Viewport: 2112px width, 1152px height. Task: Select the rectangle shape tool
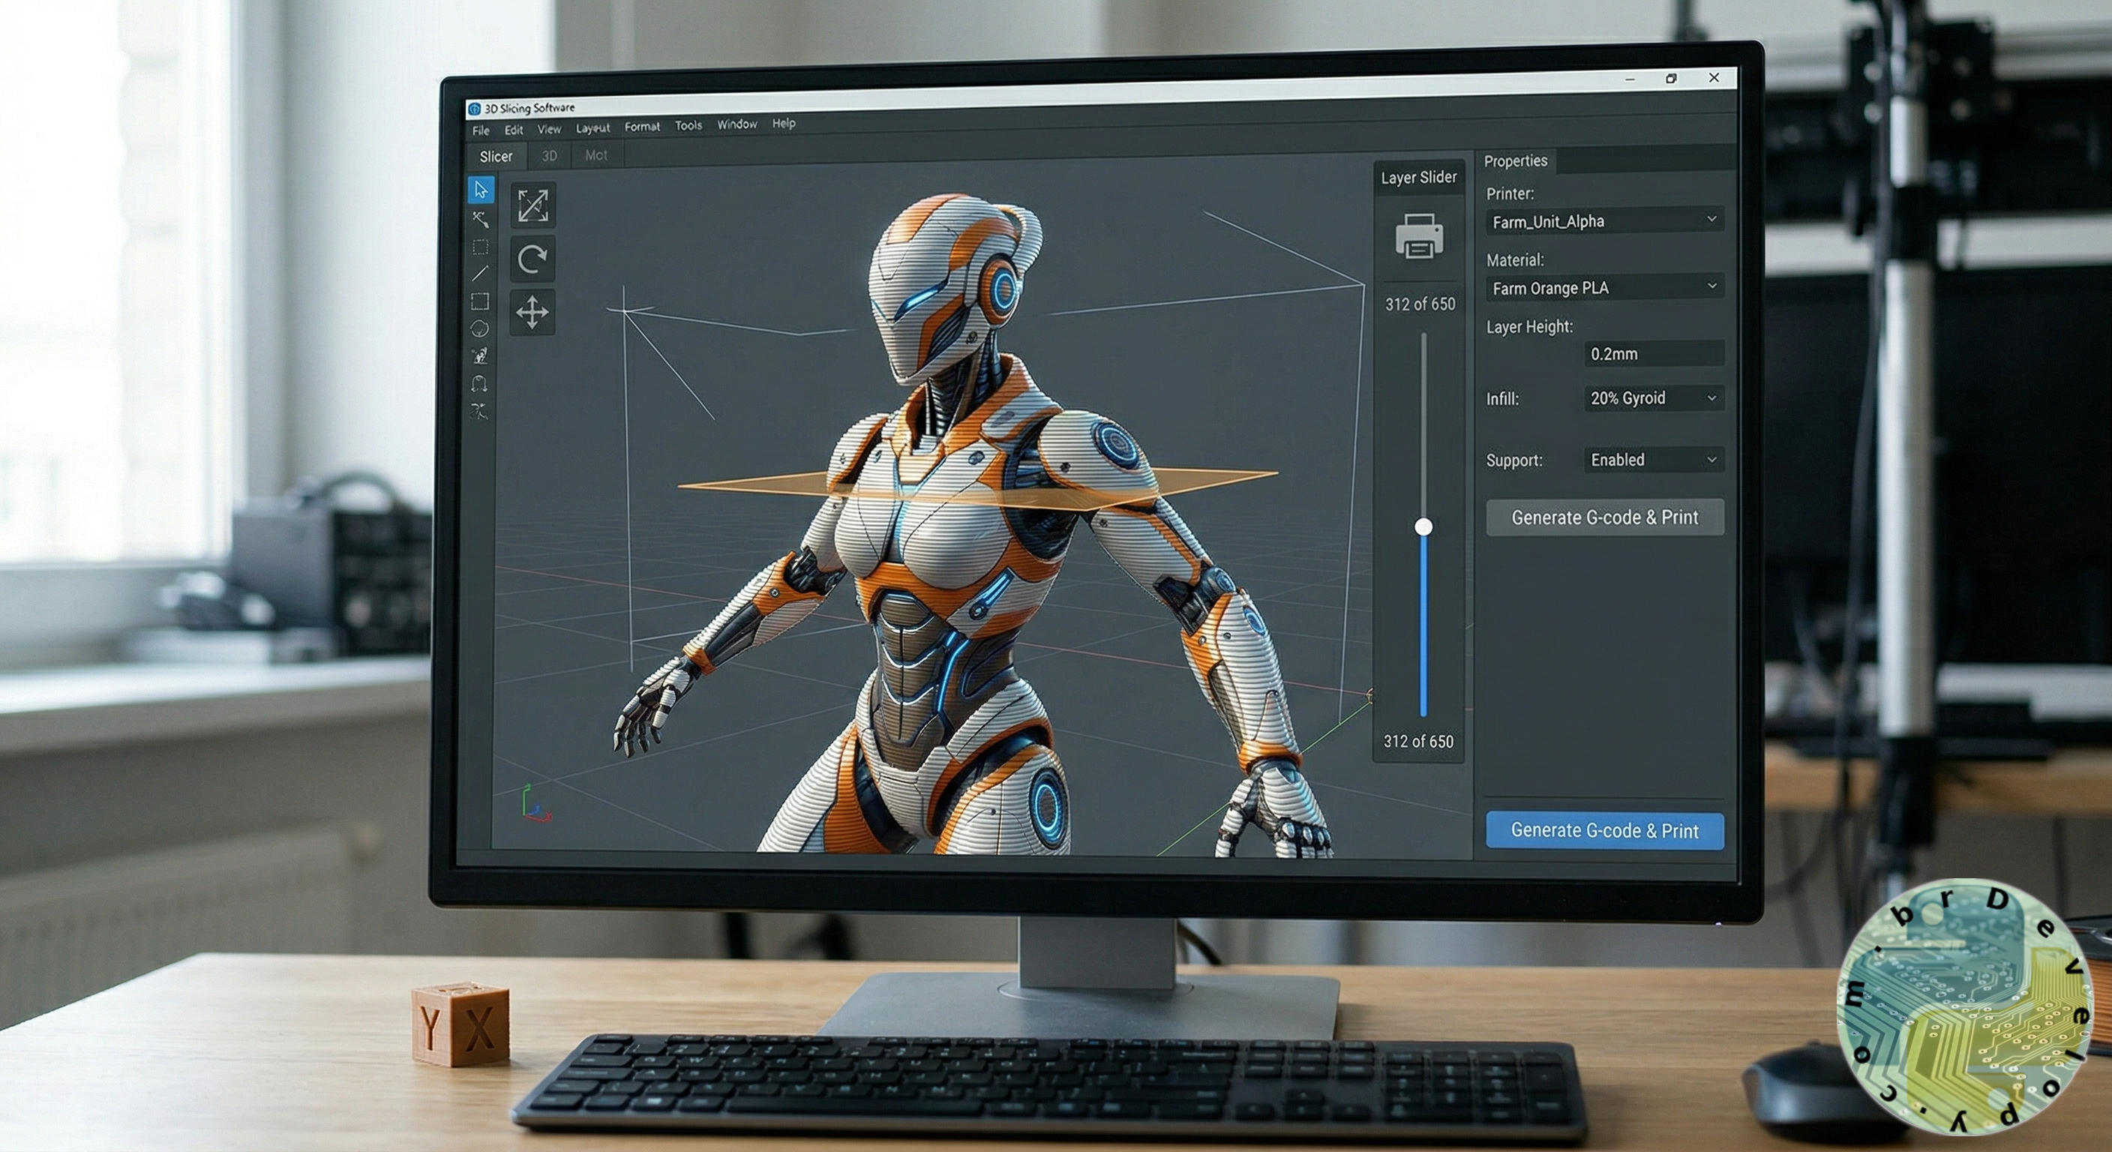click(481, 301)
